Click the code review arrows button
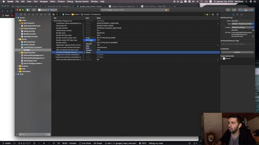Image resolution: width=259 pixels, height=145 pixels. click(x=234, y=10)
